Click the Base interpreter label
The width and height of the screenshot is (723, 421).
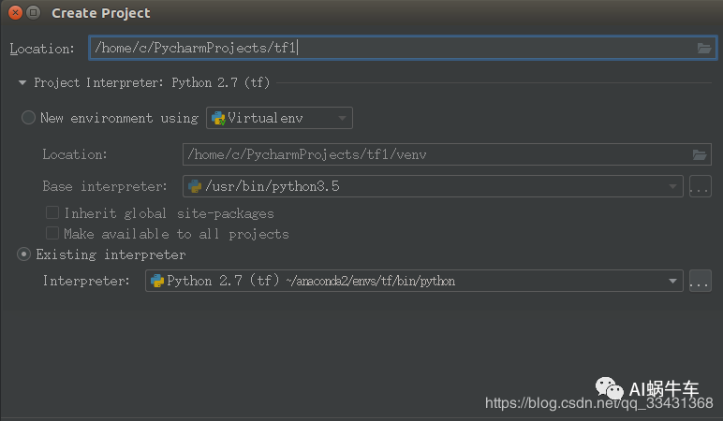coord(105,186)
